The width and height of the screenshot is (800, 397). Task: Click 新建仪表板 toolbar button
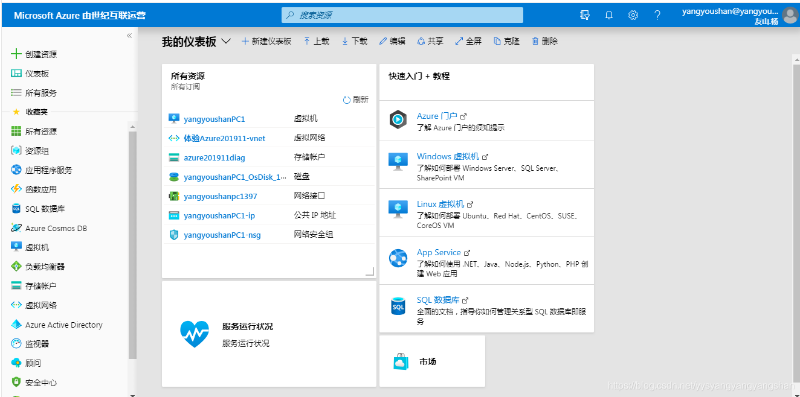(266, 41)
